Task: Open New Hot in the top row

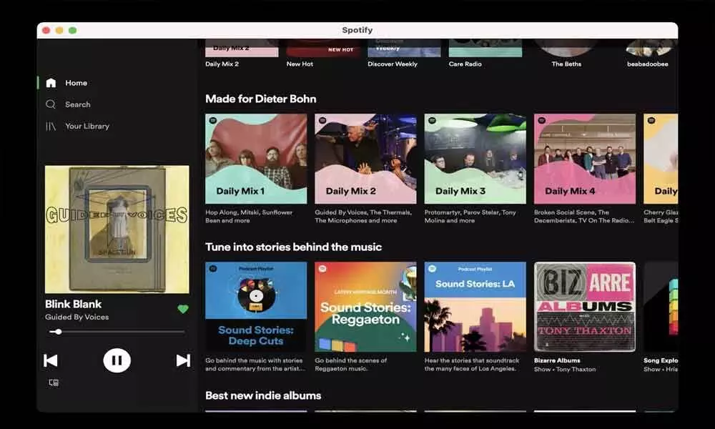Action: (x=323, y=54)
